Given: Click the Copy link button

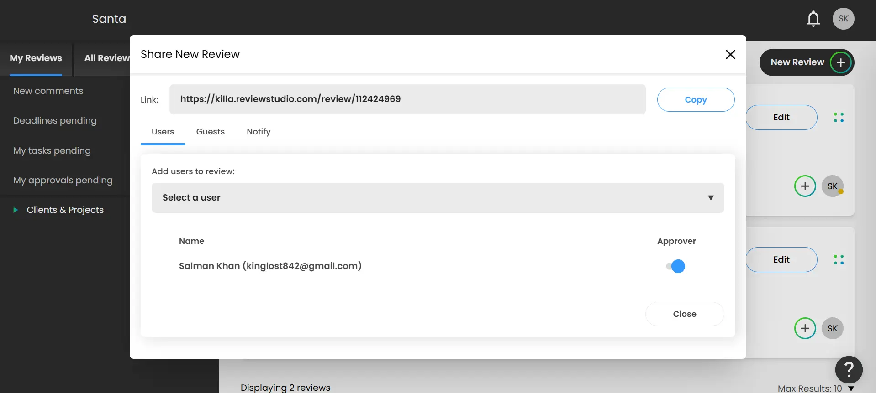Looking at the screenshot, I should [695, 100].
